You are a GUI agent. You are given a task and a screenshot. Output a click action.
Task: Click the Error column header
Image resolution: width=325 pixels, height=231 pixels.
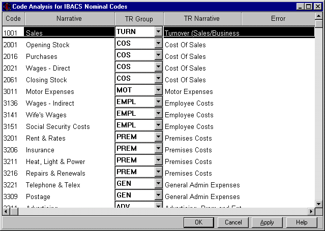coord(278,19)
